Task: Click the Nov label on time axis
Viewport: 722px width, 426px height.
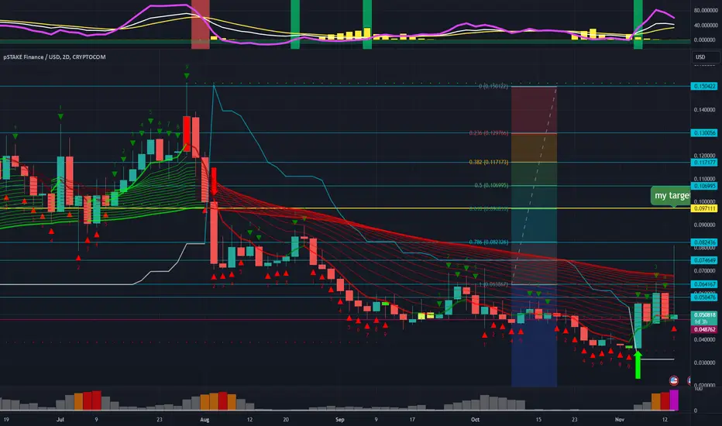Action: pyautogui.click(x=620, y=420)
